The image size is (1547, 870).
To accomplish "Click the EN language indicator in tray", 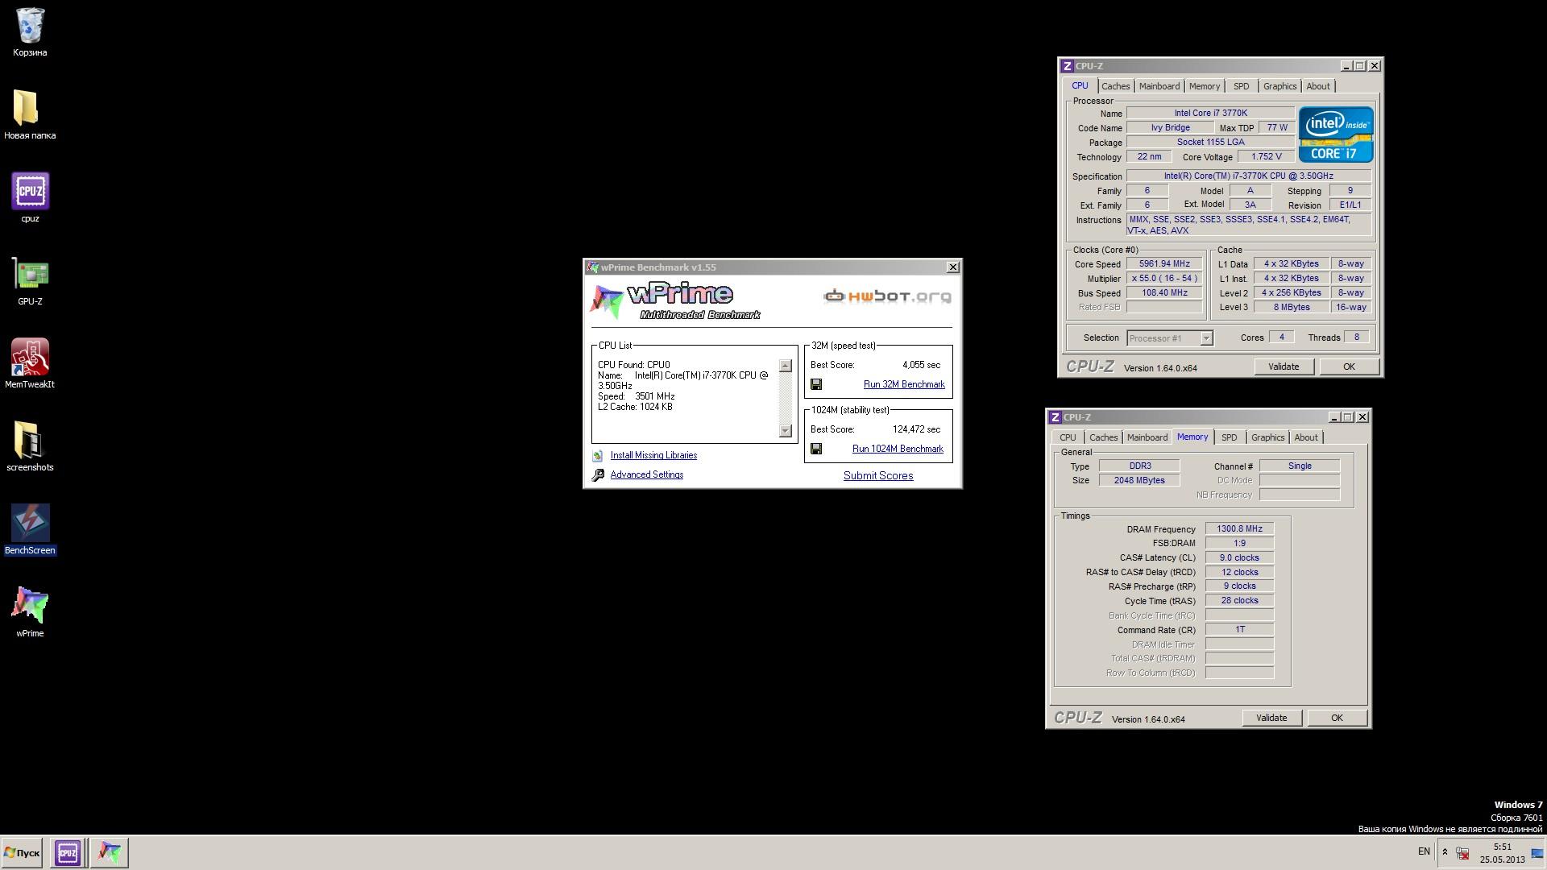I will [1424, 851].
